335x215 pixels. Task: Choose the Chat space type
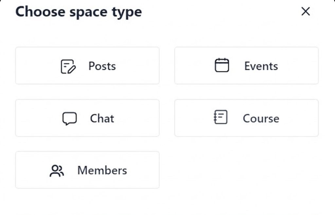87,118
